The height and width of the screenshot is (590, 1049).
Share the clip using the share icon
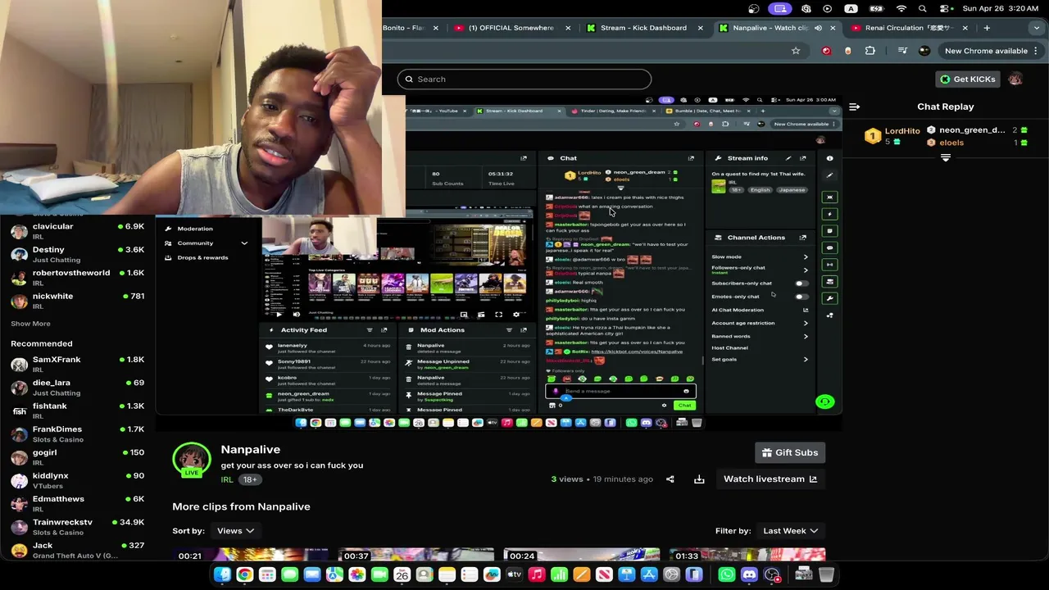(x=670, y=479)
